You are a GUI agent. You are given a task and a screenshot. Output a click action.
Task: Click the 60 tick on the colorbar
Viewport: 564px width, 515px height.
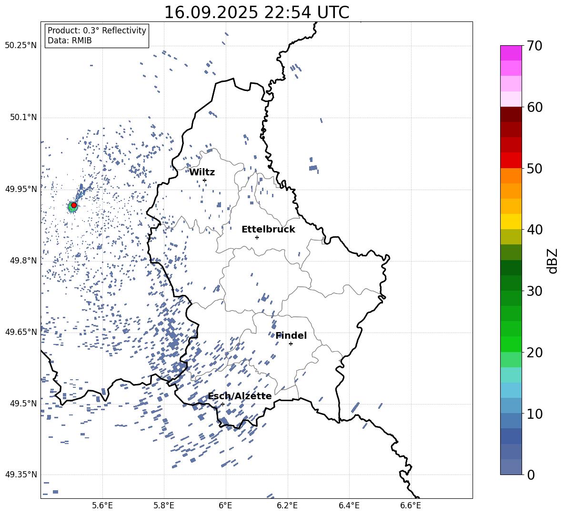click(534, 107)
